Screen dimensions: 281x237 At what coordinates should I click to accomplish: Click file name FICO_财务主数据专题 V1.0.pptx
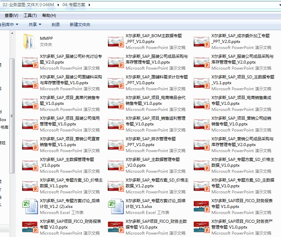coord(156,224)
